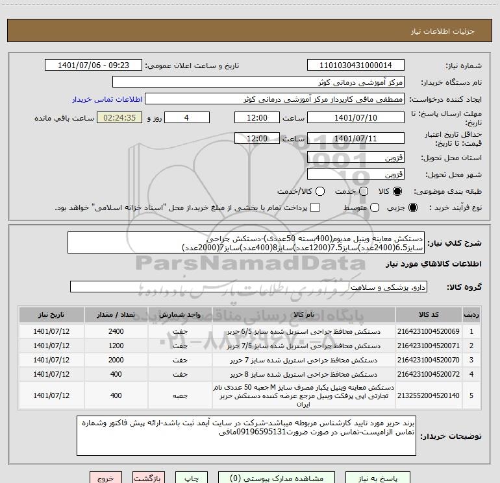Screen dimensions: 500x483
Task: Click the requester field مصطفی مافی
Action: tap(275, 99)
